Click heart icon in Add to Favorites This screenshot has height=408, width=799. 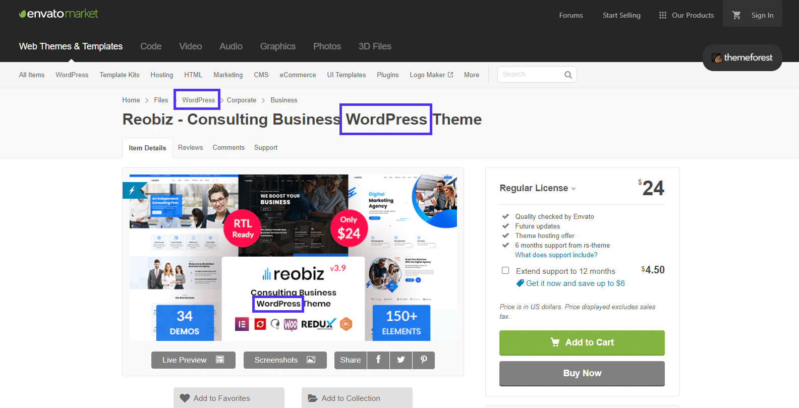[185, 398]
